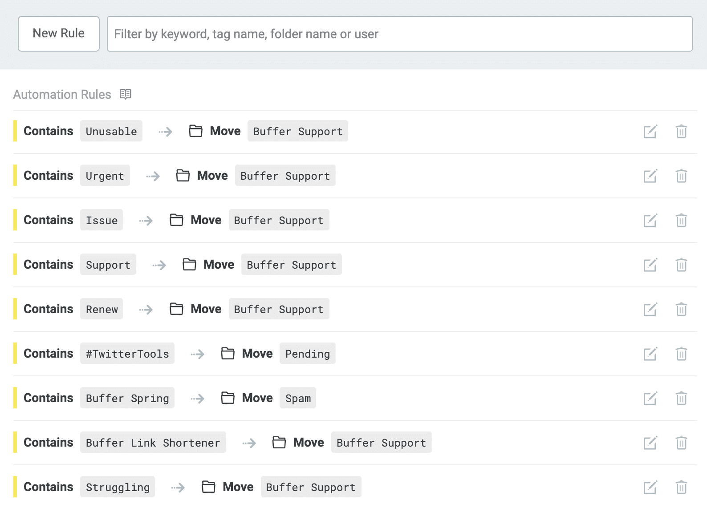Viewport: 707px width, 508px height.
Task: Click the Pending folder tag
Action: coord(308,353)
